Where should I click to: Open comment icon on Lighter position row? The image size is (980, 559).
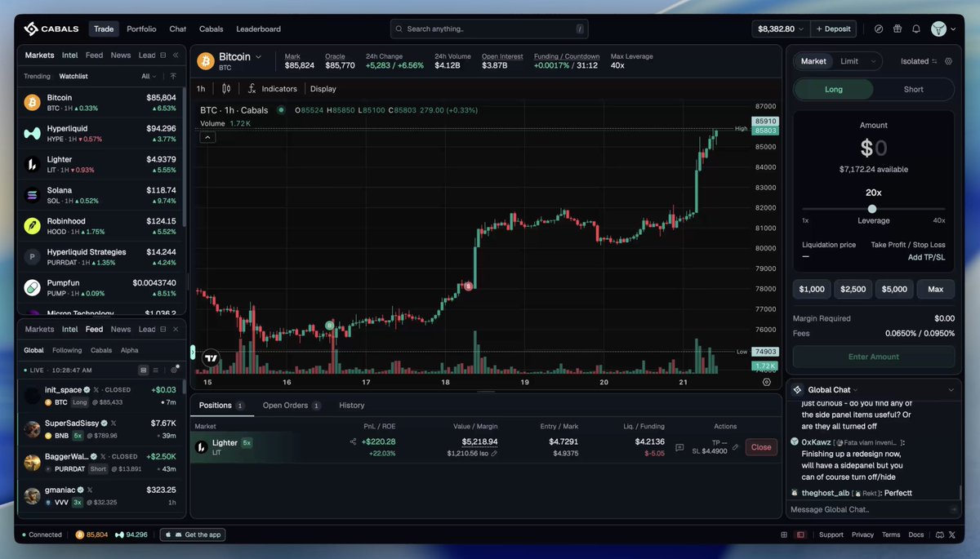pyautogui.click(x=679, y=447)
